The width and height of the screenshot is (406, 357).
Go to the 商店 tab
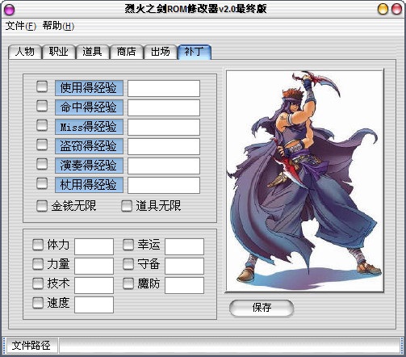point(127,52)
